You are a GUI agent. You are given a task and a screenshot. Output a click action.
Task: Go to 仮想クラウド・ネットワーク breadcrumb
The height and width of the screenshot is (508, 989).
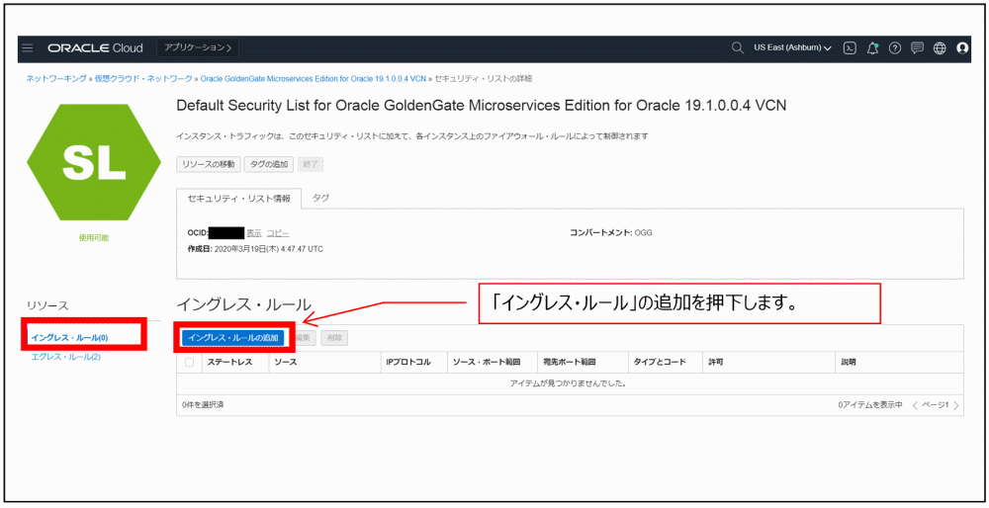pyautogui.click(x=143, y=79)
